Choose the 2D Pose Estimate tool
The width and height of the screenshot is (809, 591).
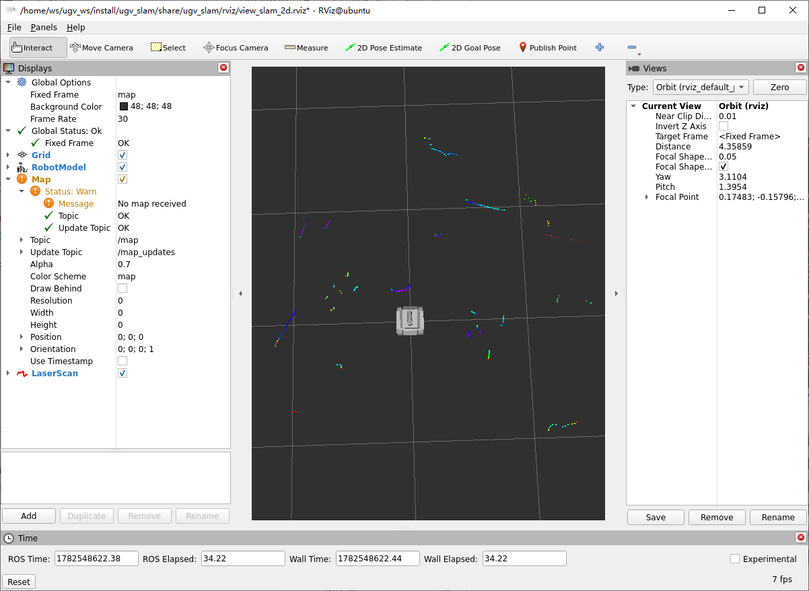(383, 48)
